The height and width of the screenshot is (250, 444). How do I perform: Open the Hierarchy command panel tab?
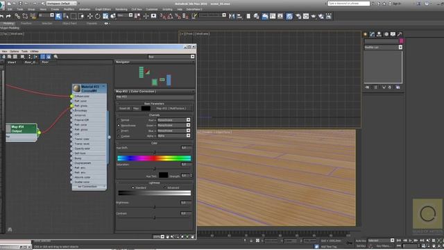(379, 34)
